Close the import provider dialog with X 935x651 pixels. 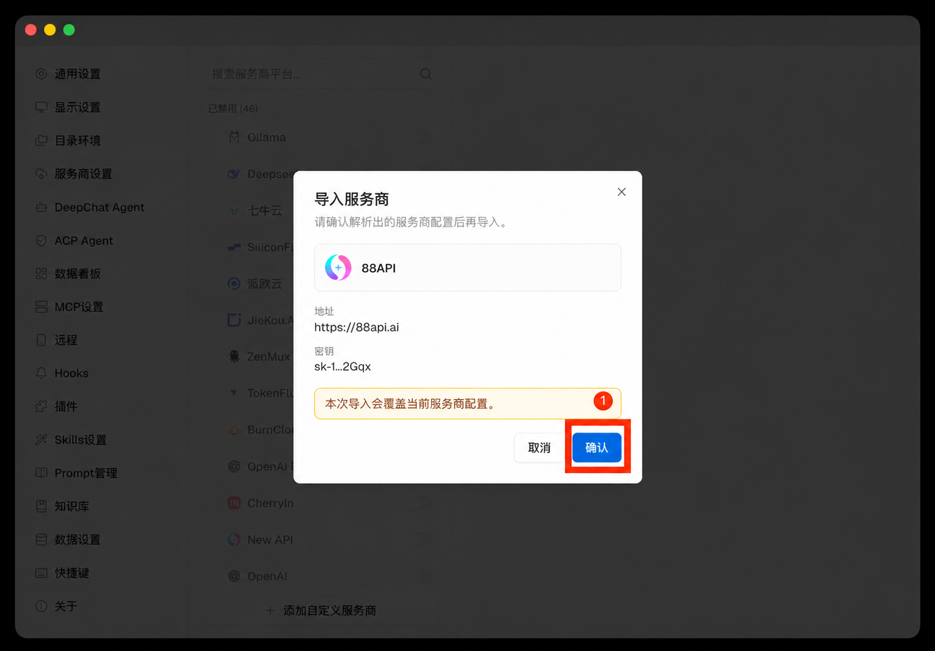click(621, 192)
